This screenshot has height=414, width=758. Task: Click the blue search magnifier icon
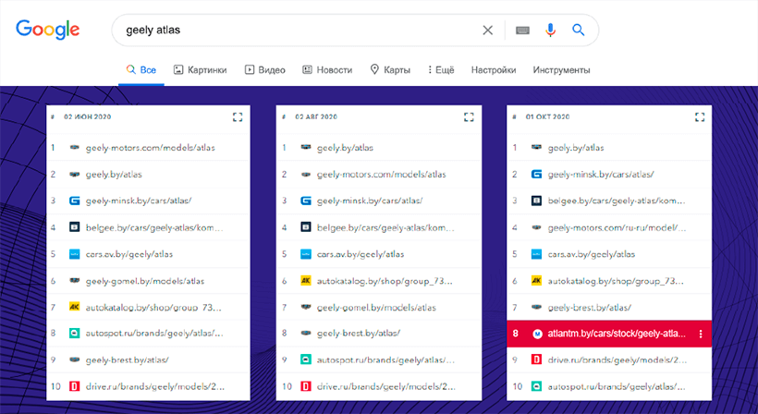pyautogui.click(x=579, y=30)
